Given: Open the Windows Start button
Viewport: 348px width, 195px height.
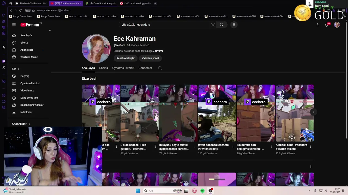Looking at the screenshot, I should 138,191.
